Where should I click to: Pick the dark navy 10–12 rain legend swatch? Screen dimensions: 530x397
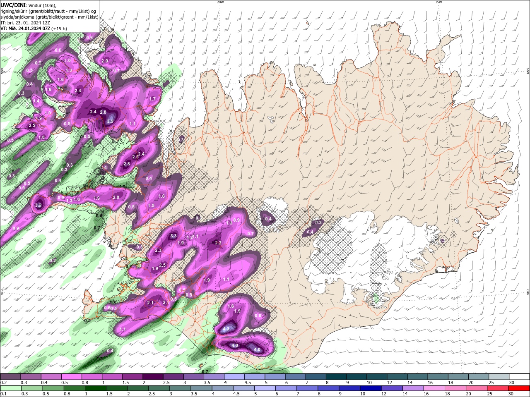370,388
